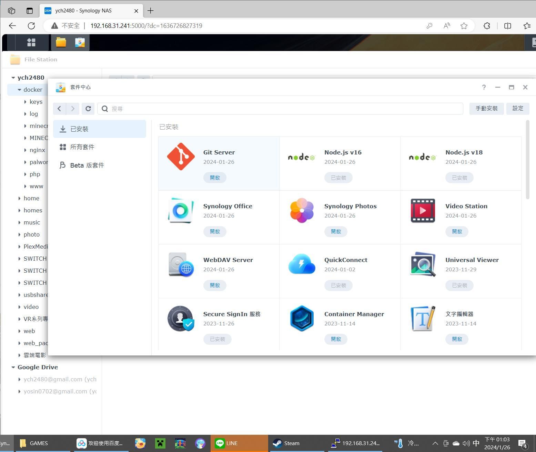Click the Text Editor (文字編輯器) icon
The width and height of the screenshot is (536, 452).
(423, 318)
